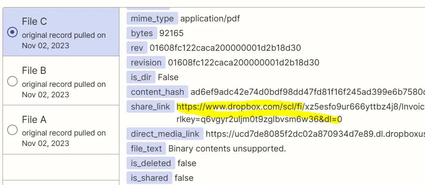
Task: Click the bytes field label
Action: [x=142, y=33]
